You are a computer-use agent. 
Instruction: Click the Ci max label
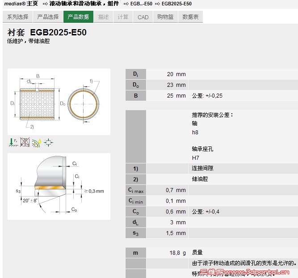coord(136,190)
